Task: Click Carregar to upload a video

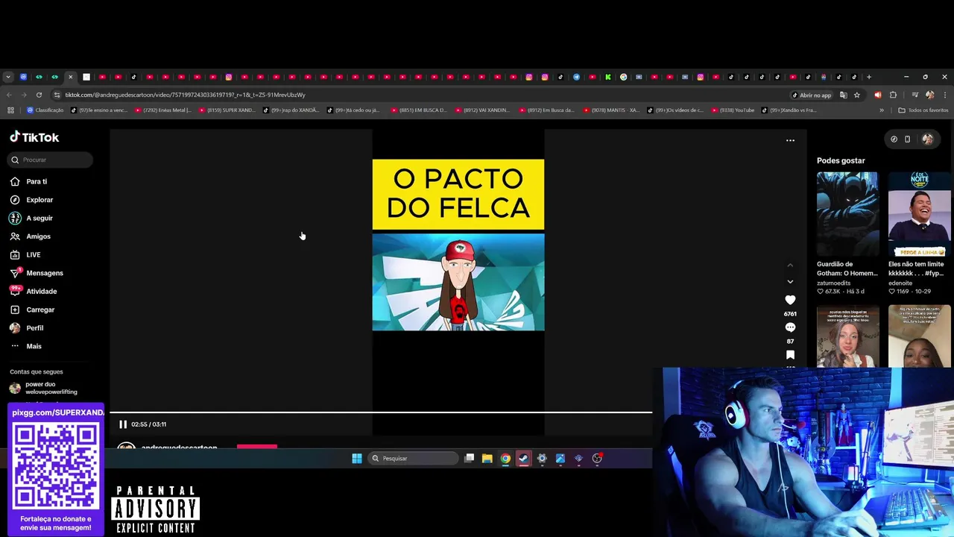Action: pos(32,310)
